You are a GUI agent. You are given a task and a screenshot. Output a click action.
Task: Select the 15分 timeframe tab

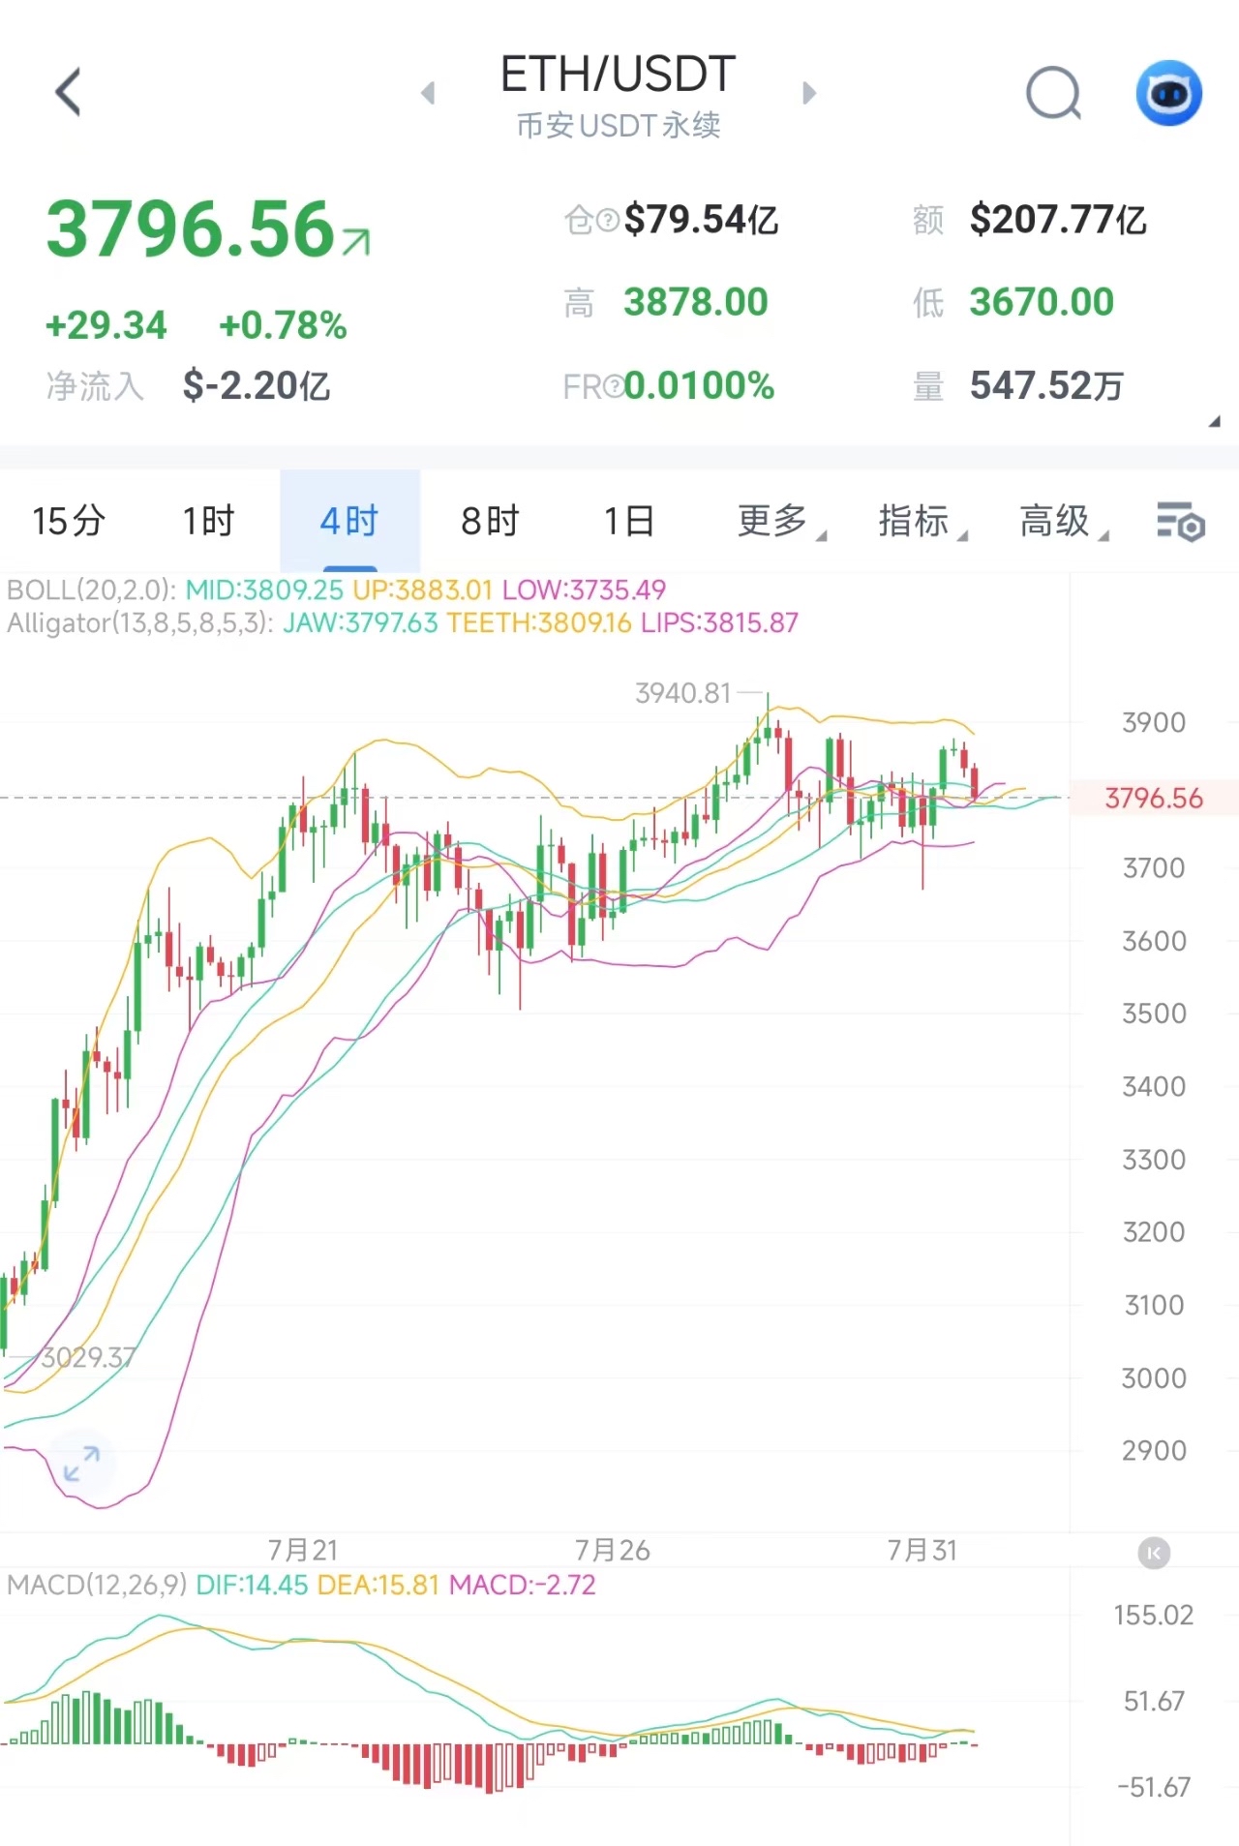point(69,522)
